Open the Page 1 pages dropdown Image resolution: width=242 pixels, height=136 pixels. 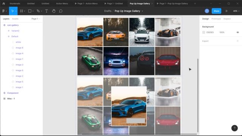click(x=36, y=19)
